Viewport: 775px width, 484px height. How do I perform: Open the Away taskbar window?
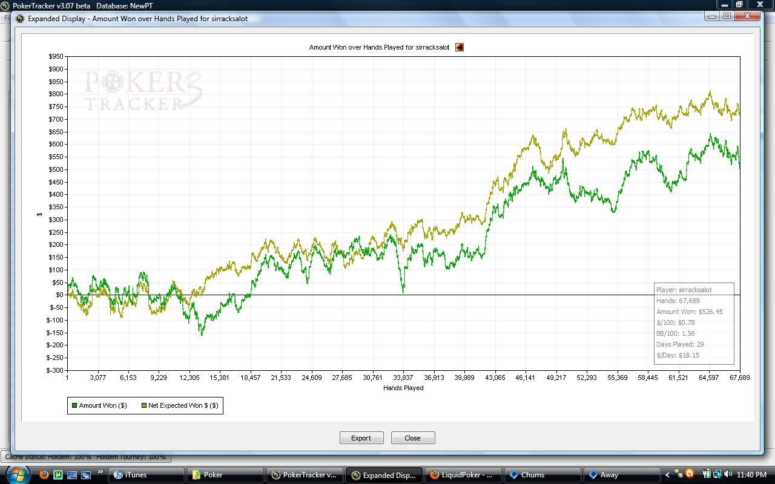pos(622,475)
